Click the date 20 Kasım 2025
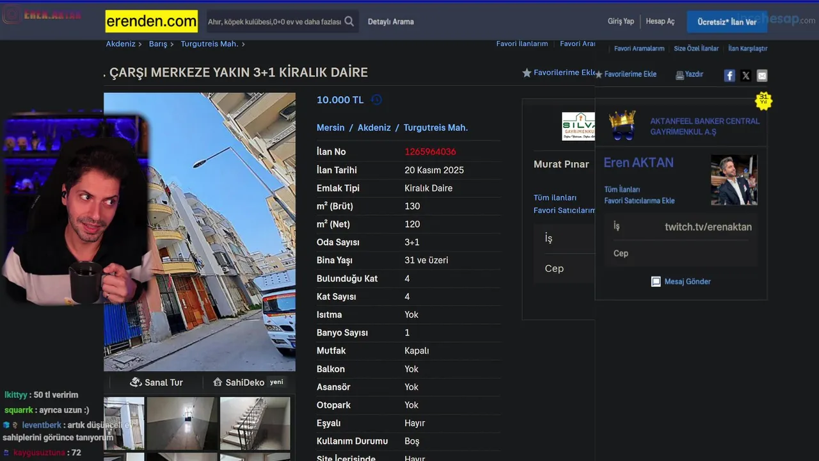Image resolution: width=819 pixels, height=461 pixels. [434, 170]
